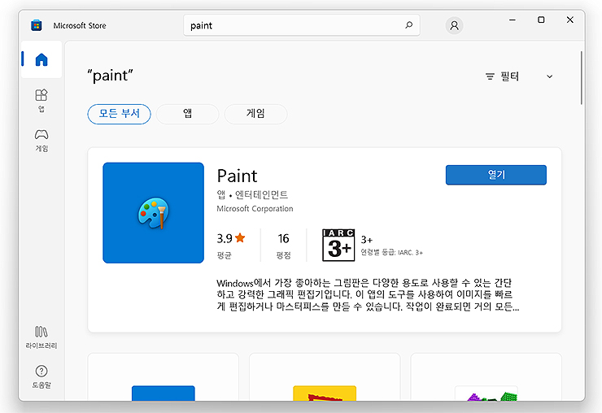
Task: Open the Library (라이브러리) sidebar icon
Action: [41, 337]
